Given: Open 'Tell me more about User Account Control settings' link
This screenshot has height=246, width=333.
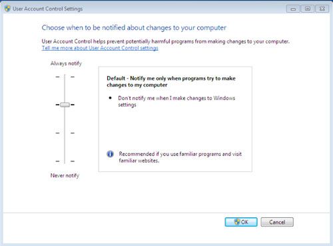Looking at the screenshot, I should click(100, 48).
